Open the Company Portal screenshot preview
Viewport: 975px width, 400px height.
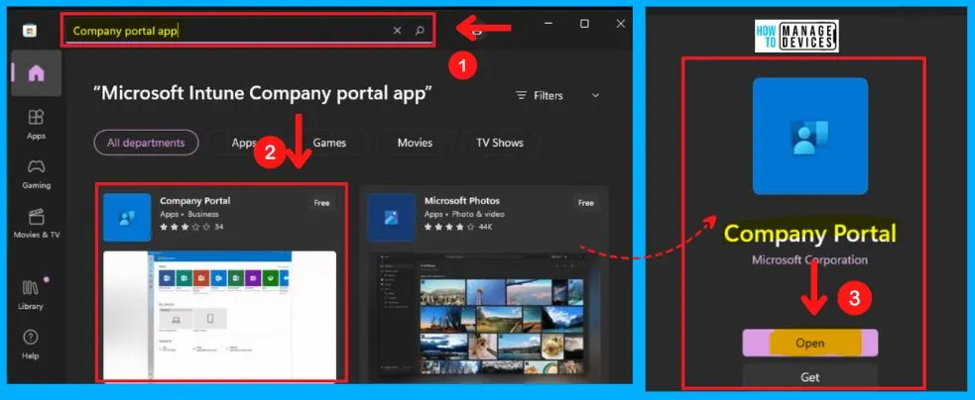point(219,316)
